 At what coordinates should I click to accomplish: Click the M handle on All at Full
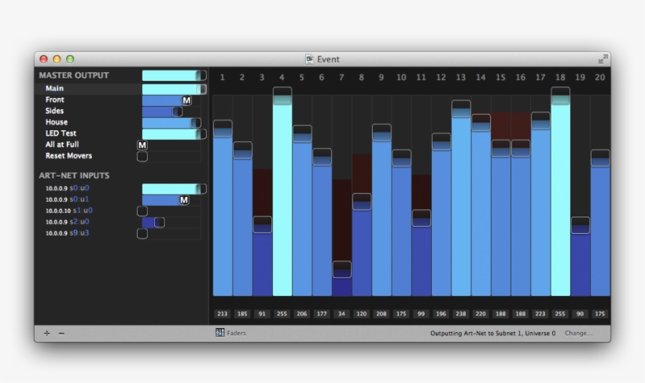(x=142, y=145)
